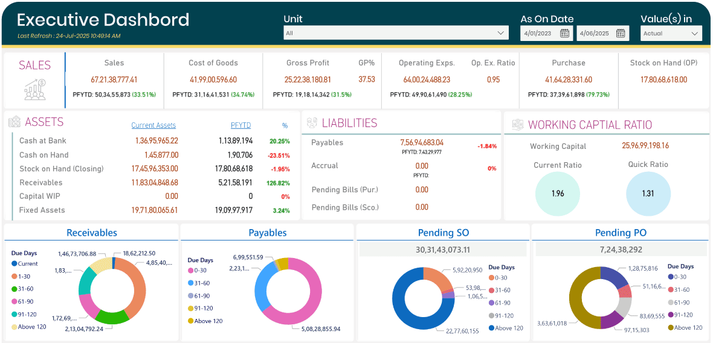This screenshot has height=343, width=713.
Task: Click GP% value 37.53
Action: tap(367, 80)
